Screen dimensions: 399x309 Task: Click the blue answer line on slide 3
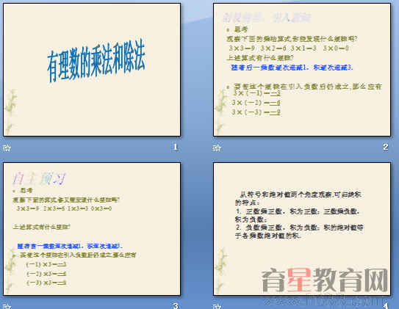coord(71,246)
